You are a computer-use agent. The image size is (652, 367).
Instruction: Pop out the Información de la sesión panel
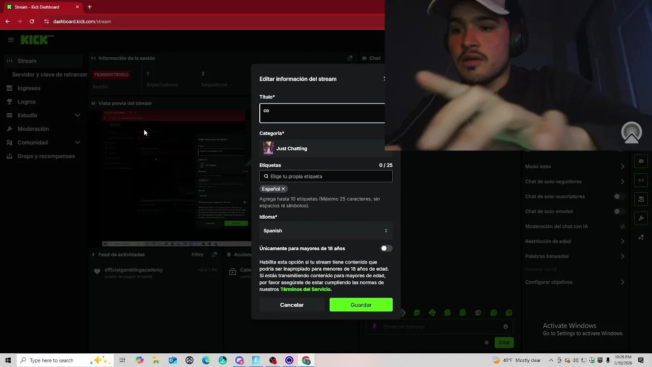[349, 58]
